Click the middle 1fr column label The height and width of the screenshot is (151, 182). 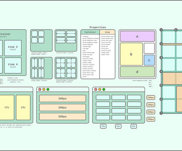click(x=118, y=126)
